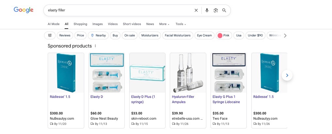Clear the search box text
This screenshot has height=134, width=332.
[196, 10]
